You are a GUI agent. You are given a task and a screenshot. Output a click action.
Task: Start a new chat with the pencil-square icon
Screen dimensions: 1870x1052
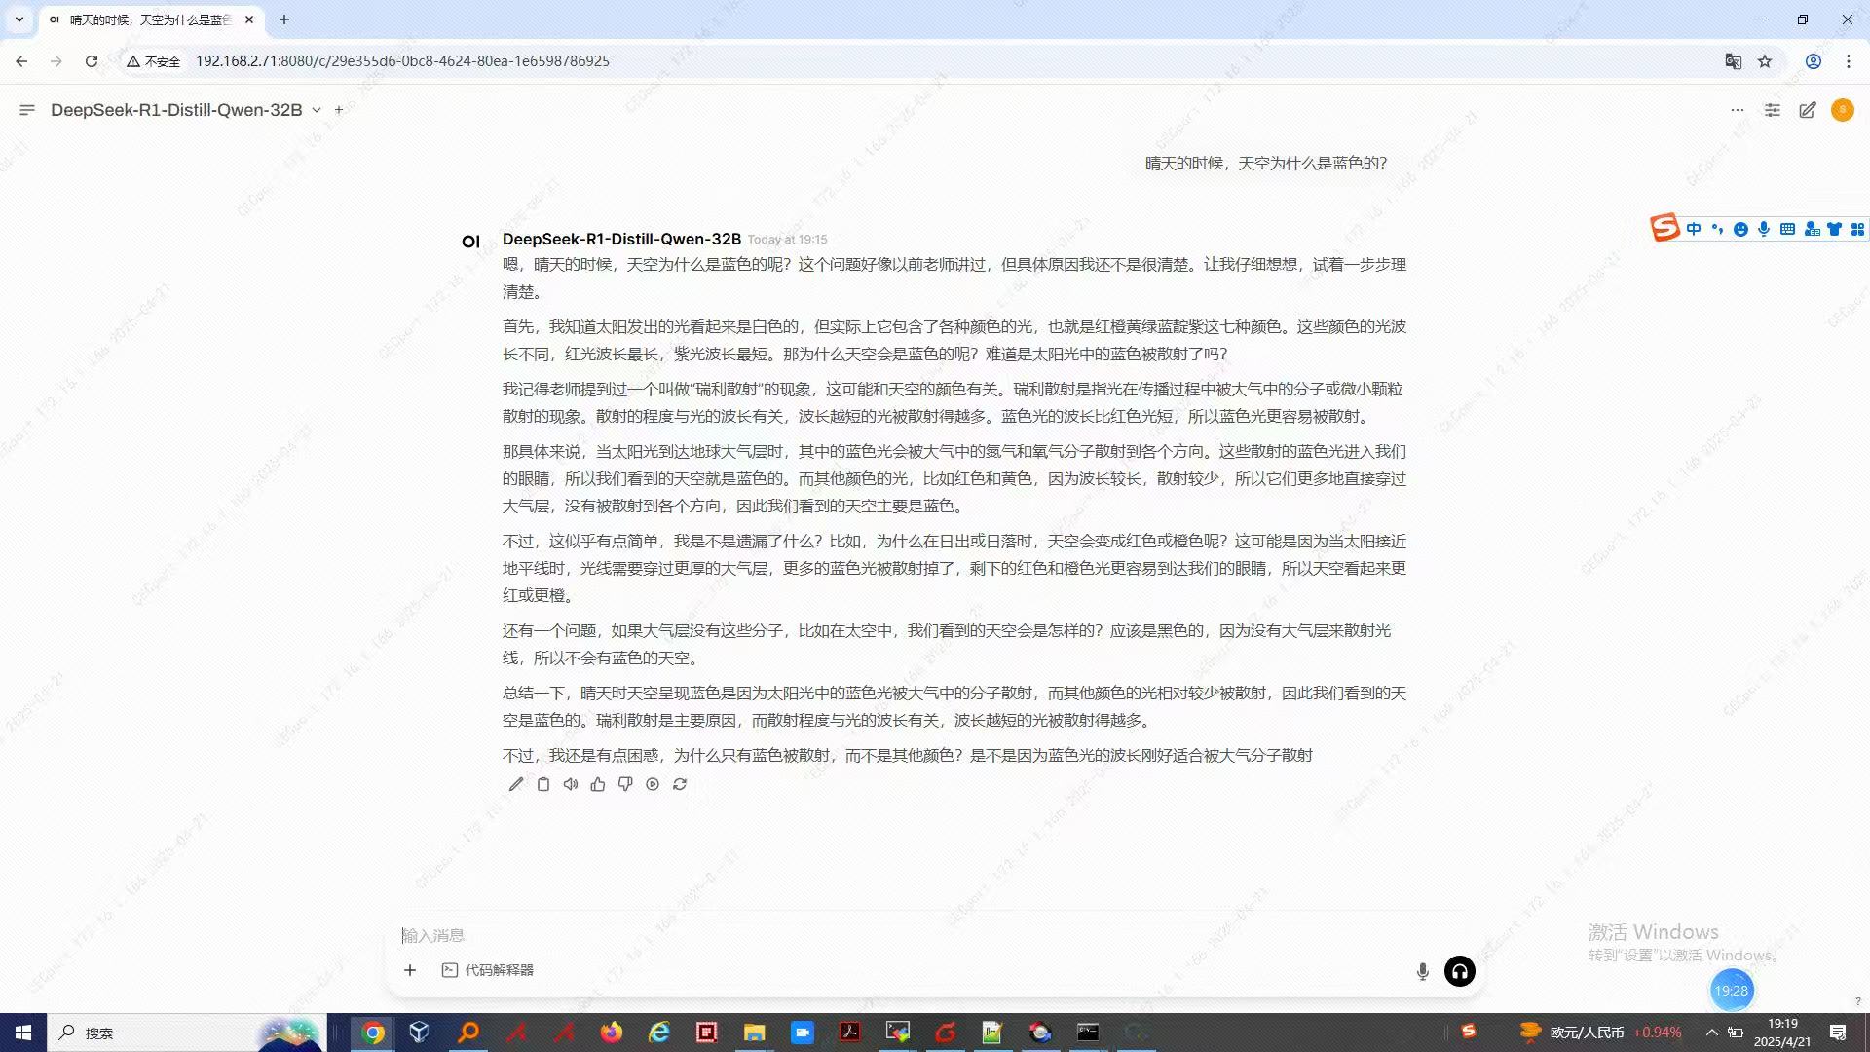pyautogui.click(x=1808, y=110)
